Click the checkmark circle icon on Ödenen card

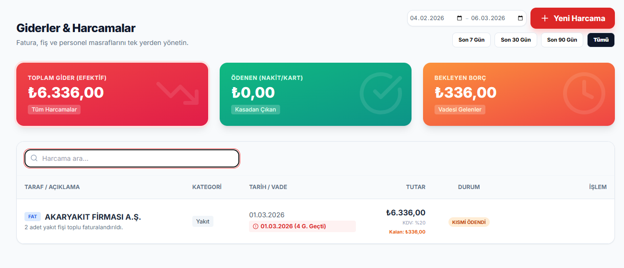(380, 93)
